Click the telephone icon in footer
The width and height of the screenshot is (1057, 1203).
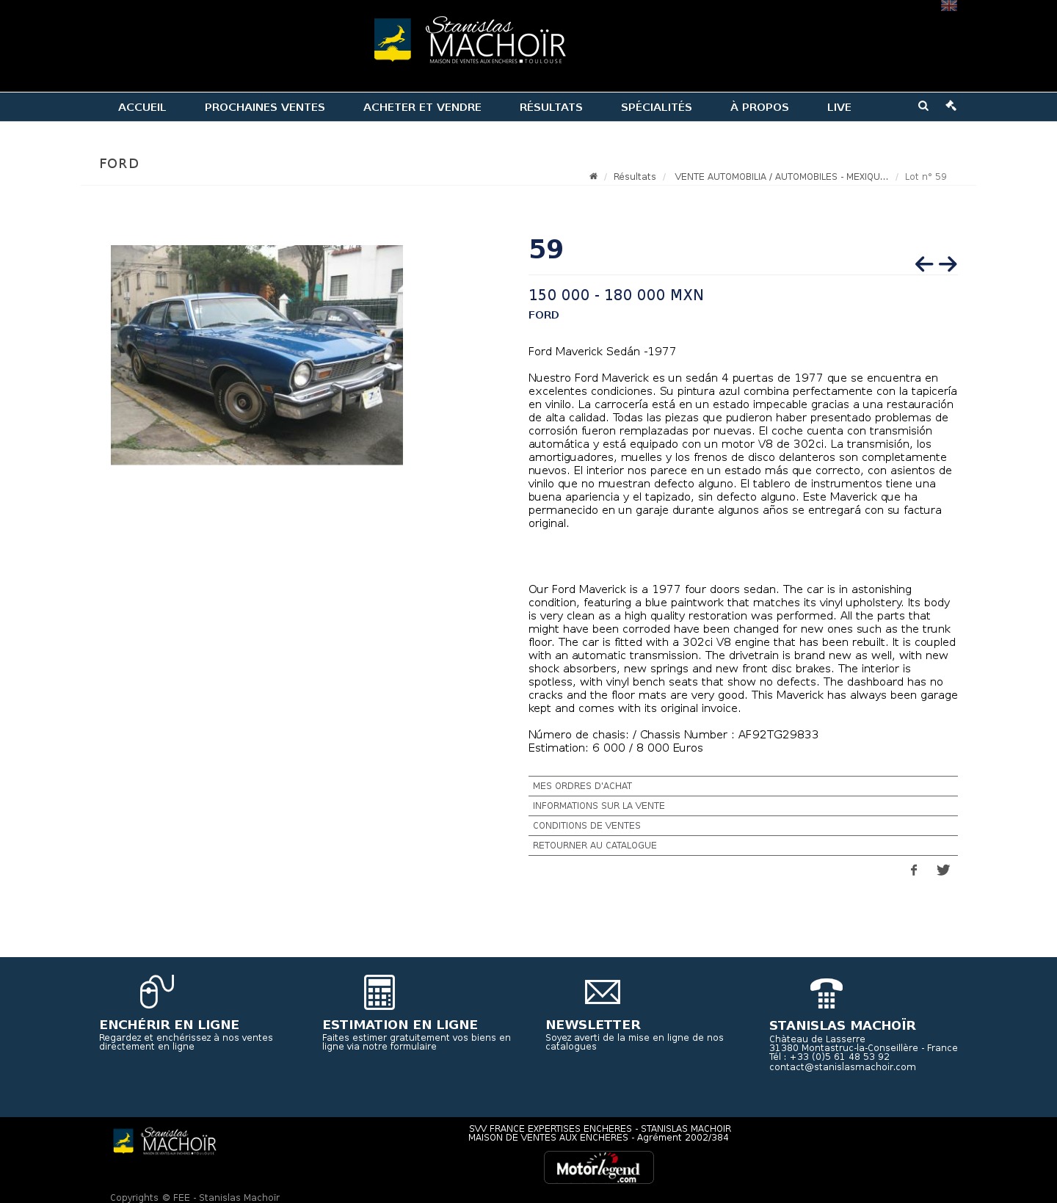[x=827, y=994]
